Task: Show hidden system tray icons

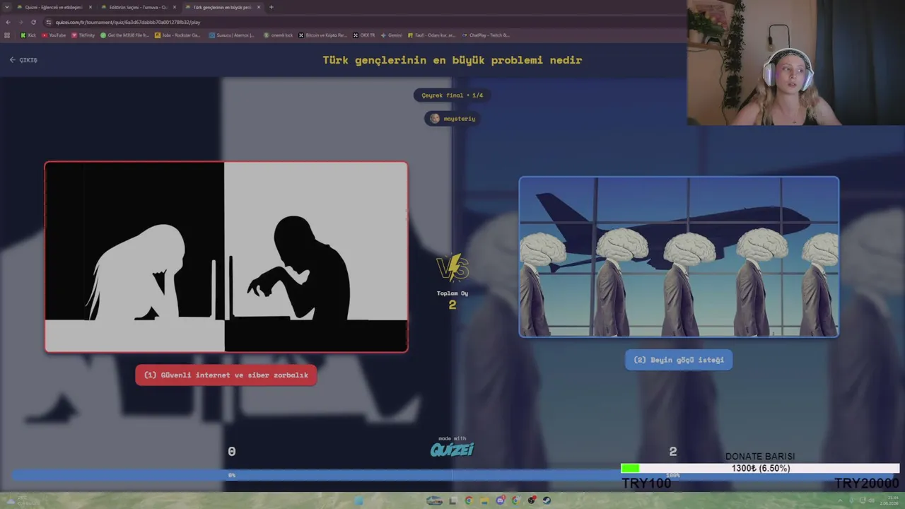Action: 841,501
